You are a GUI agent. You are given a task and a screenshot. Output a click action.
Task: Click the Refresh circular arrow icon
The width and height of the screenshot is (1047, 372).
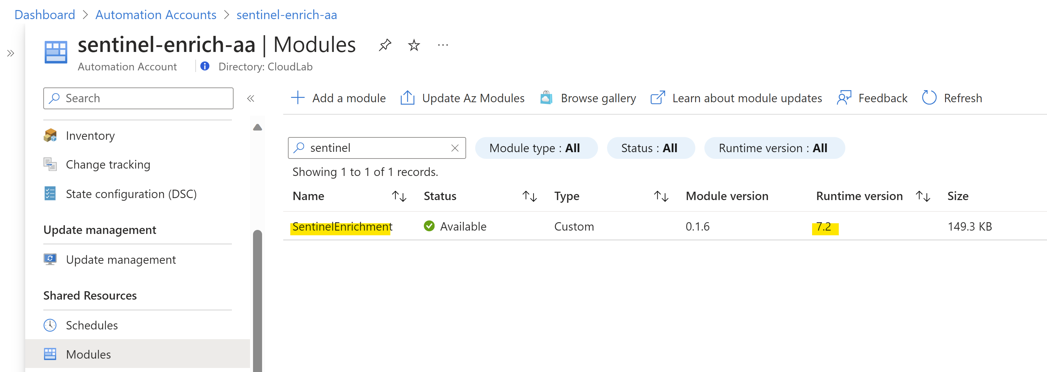point(929,98)
